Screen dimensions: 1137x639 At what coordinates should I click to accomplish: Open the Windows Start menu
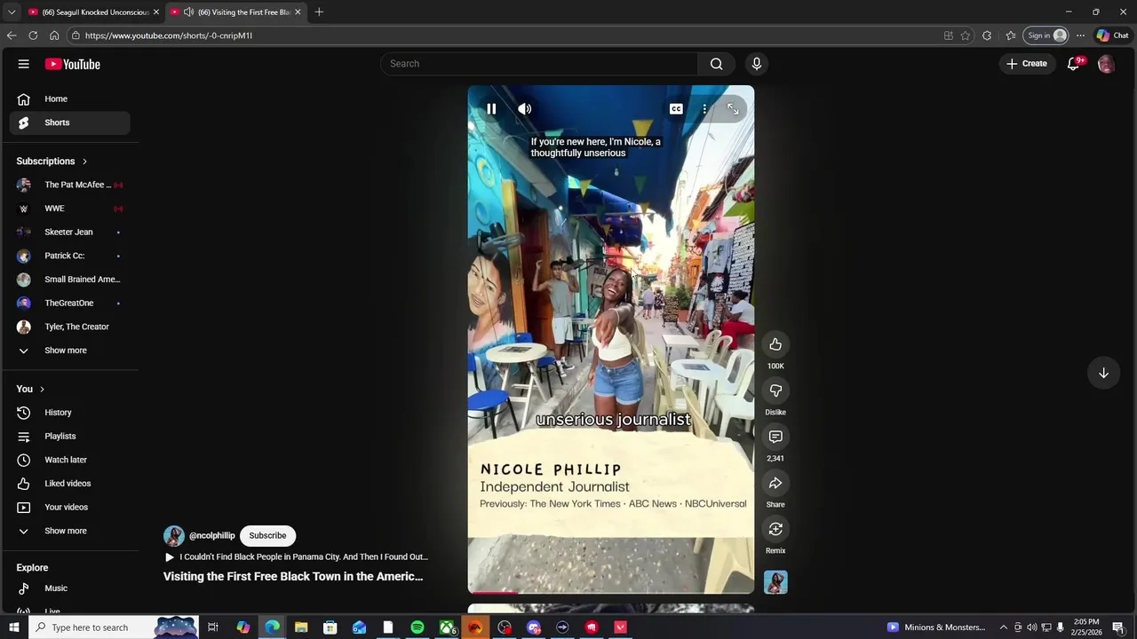click(14, 627)
